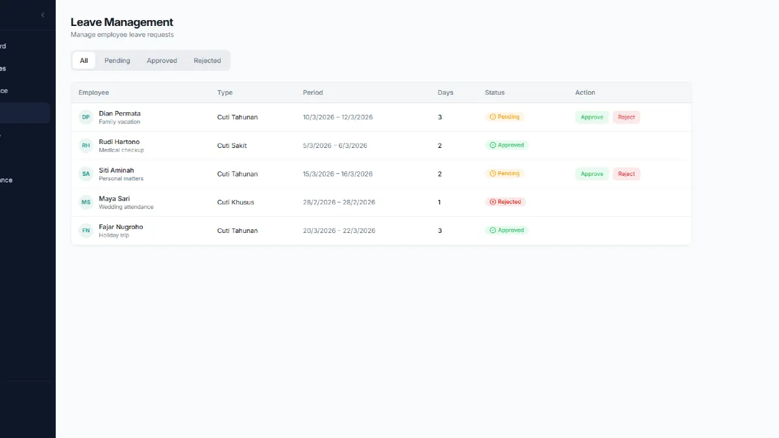This screenshot has height=438, width=779.
Task: Switch to the Pending tab
Action: [x=117, y=60]
